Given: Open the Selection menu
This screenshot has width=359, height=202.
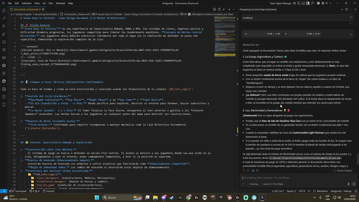Looking at the screenshot, I should 26,3.
